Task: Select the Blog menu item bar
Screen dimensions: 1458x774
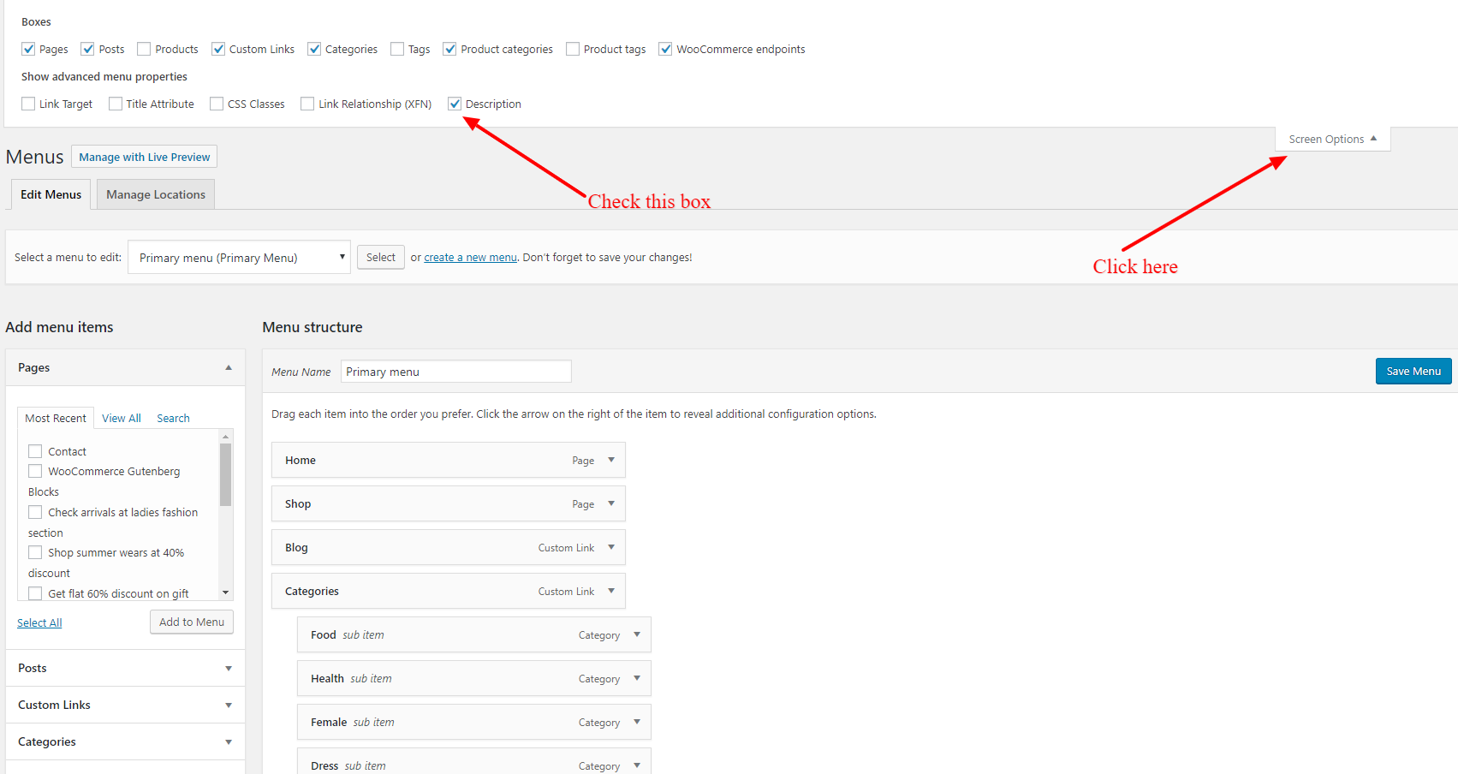Action: [x=449, y=547]
